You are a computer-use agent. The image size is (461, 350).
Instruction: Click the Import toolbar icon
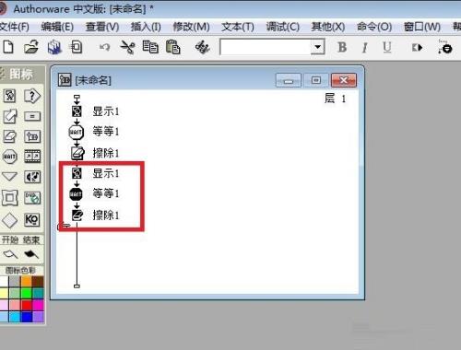click(x=76, y=47)
